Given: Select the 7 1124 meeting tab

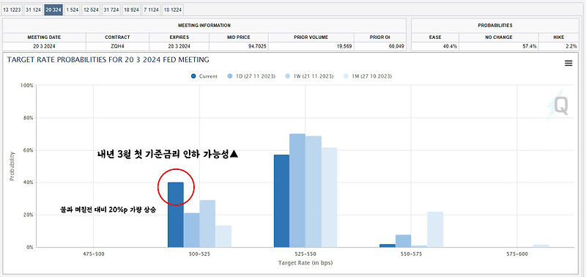Looking at the screenshot, I should click(x=152, y=10).
